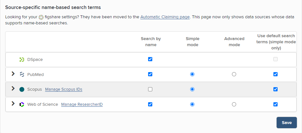Click the Save button
The width and height of the screenshot is (302, 133).
(287, 122)
